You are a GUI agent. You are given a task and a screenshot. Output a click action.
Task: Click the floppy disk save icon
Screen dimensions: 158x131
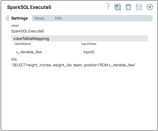[x=139, y=7]
